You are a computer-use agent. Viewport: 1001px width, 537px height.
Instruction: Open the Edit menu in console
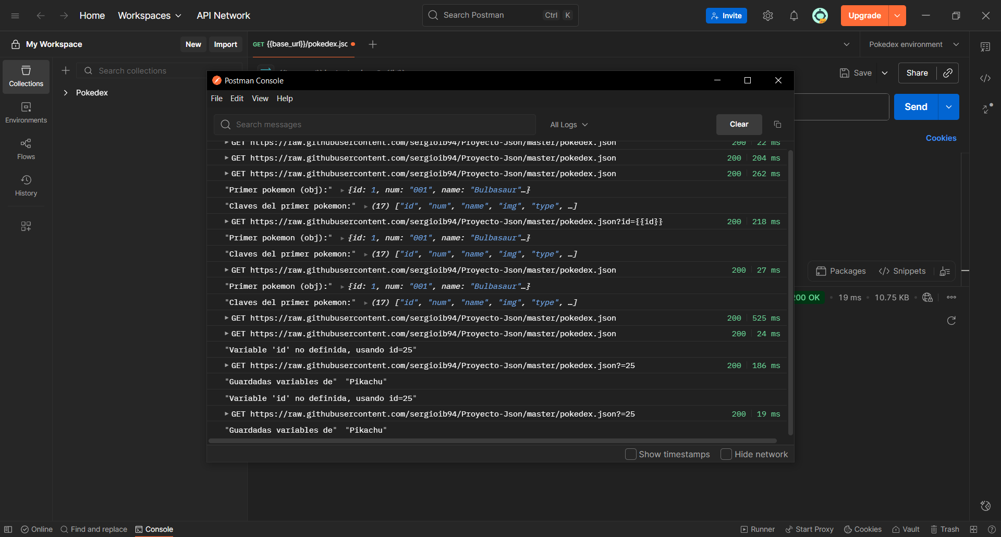(x=237, y=99)
